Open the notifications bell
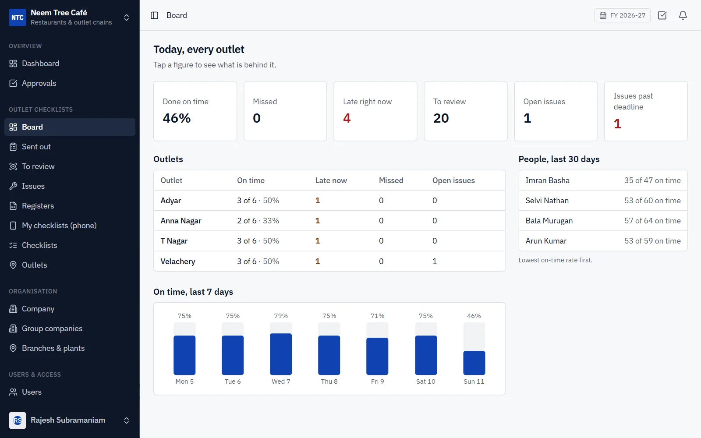This screenshot has width=701, height=438. coord(683,15)
